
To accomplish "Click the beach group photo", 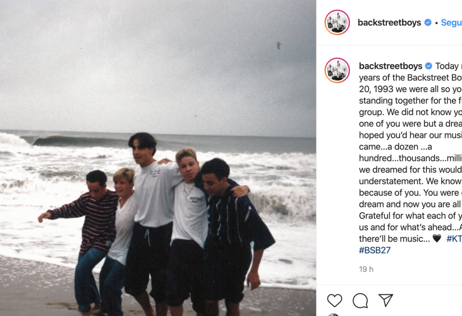I will click(x=158, y=158).
